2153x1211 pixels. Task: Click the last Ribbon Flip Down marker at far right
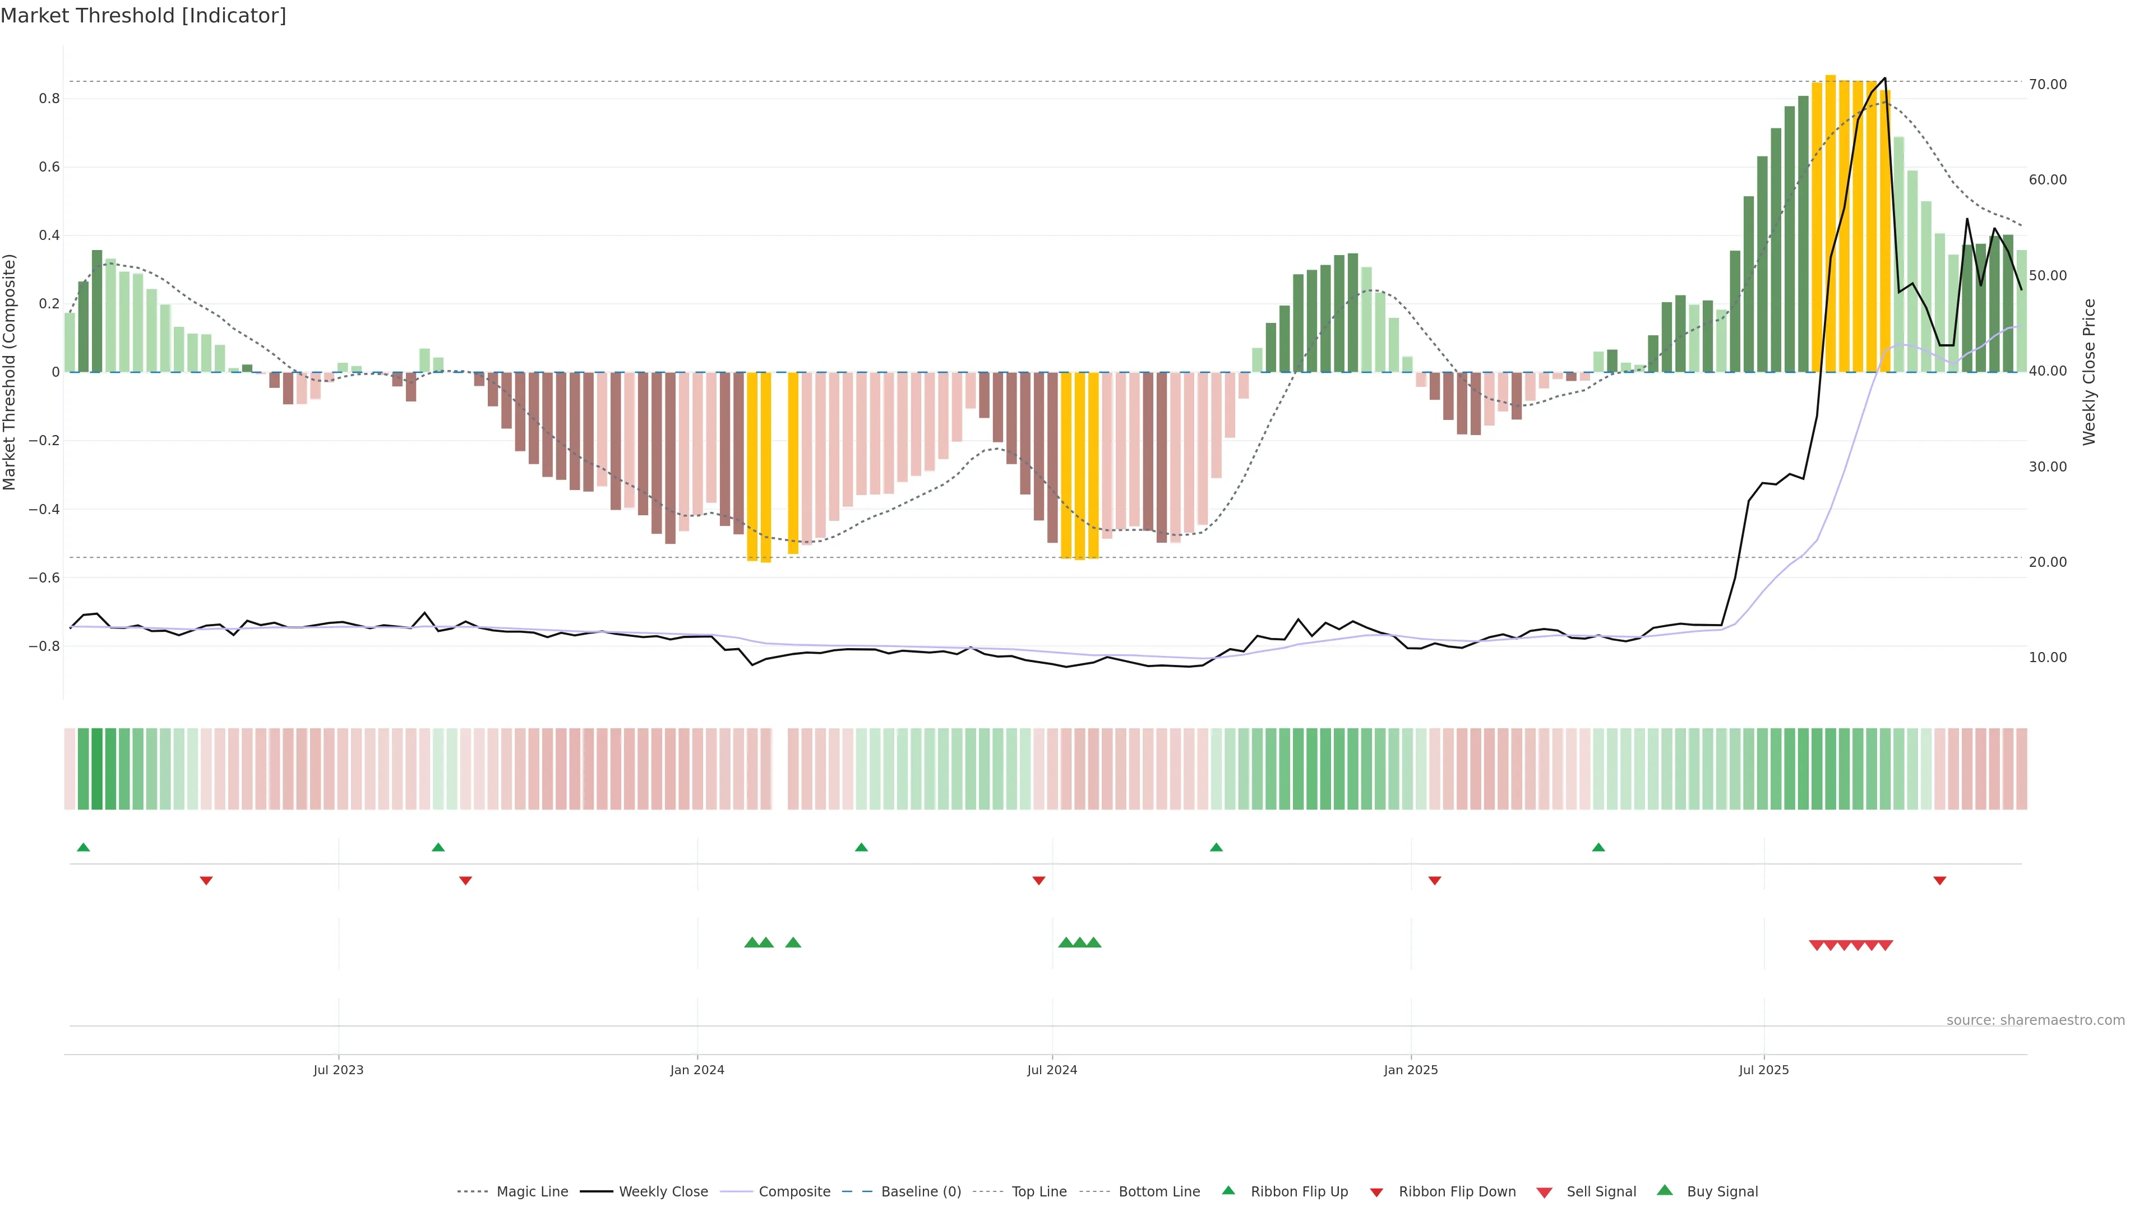1940,881
